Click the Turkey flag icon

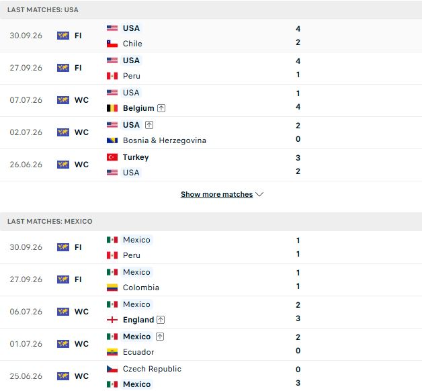(112, 157)
